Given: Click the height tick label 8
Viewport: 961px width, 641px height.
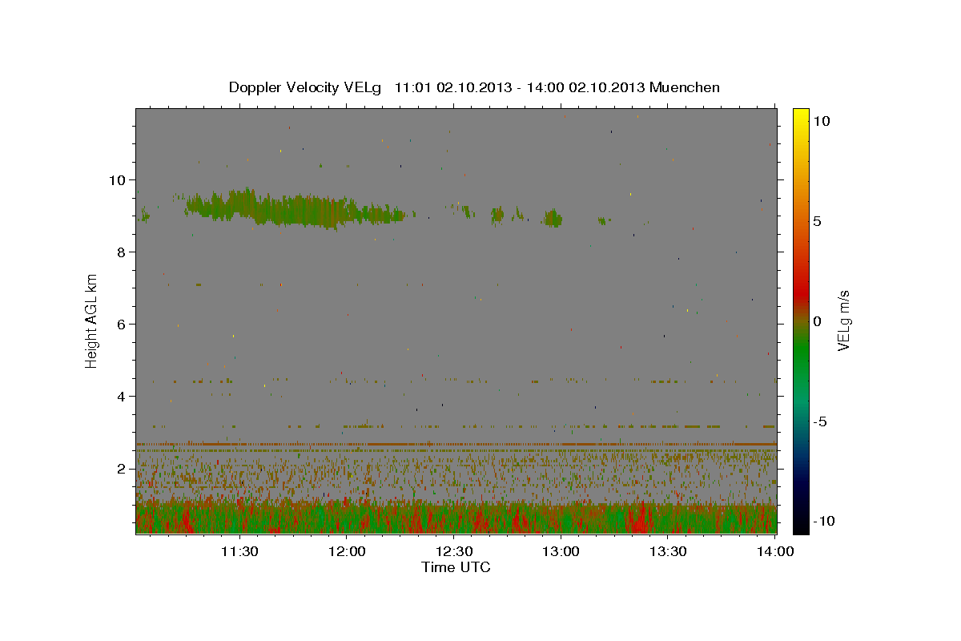Looking at the screenshot, I should pyautogui.click(x=123, y=252).
